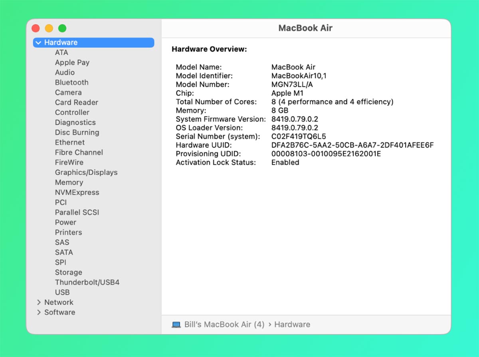Click chip value Apple M1
This screenshot has width=479, height=357.
coord(287,93)
